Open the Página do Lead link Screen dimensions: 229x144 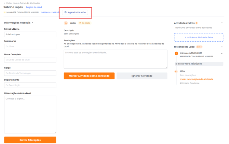point(34,7)
